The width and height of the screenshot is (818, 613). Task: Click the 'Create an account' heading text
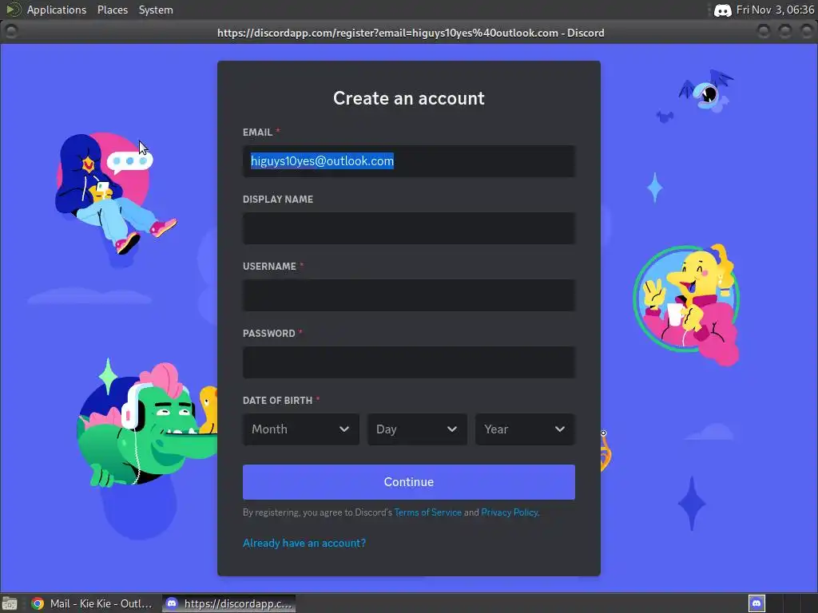[409, 98]
